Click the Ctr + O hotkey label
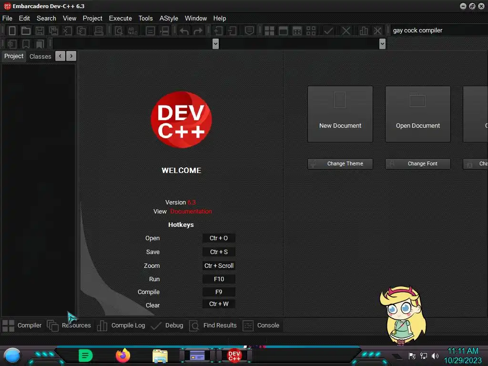Viewport: 488px width, 366px height. 218,238
